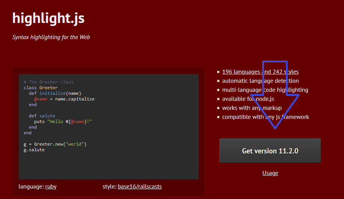Click 'compatible with any js framework' text
The width and height of the screenshot is (344, 199).
click(x=266, y=117)
